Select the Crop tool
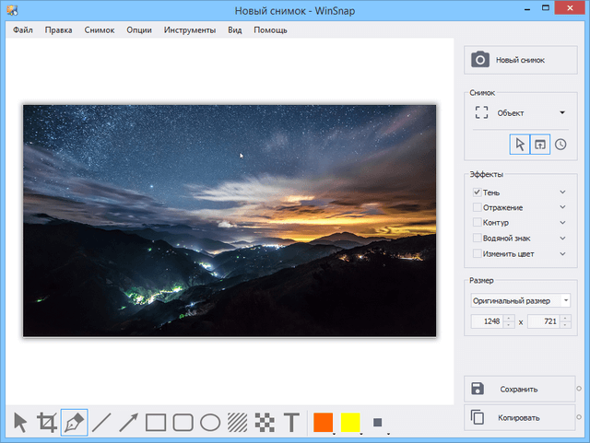The image size is (590, 443). pyautogui.click(x=47, y=423)
